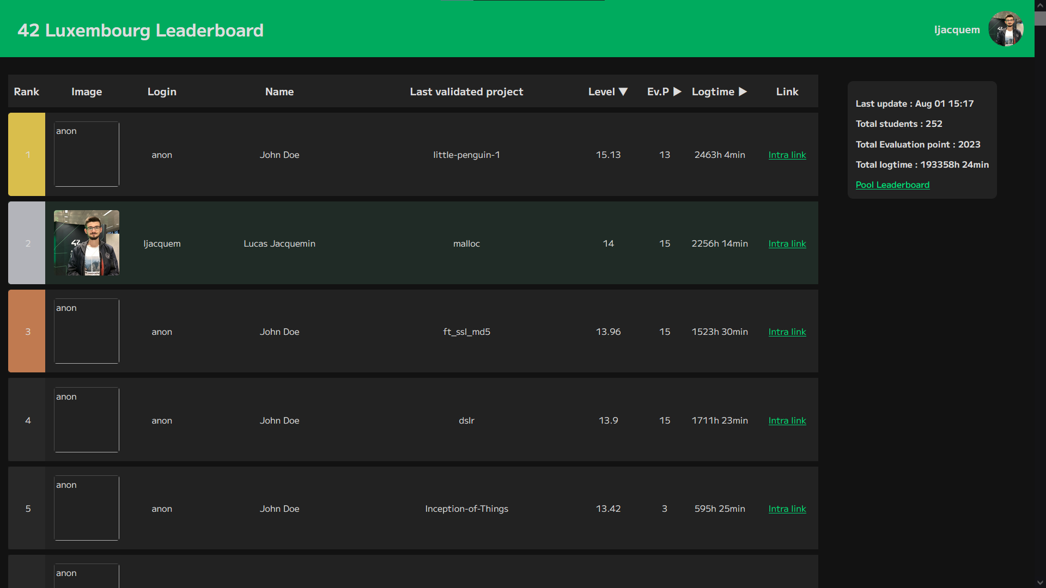The image size is (1046, 588).
Task: Select level value 13.9
Action: tap(608, 420)
